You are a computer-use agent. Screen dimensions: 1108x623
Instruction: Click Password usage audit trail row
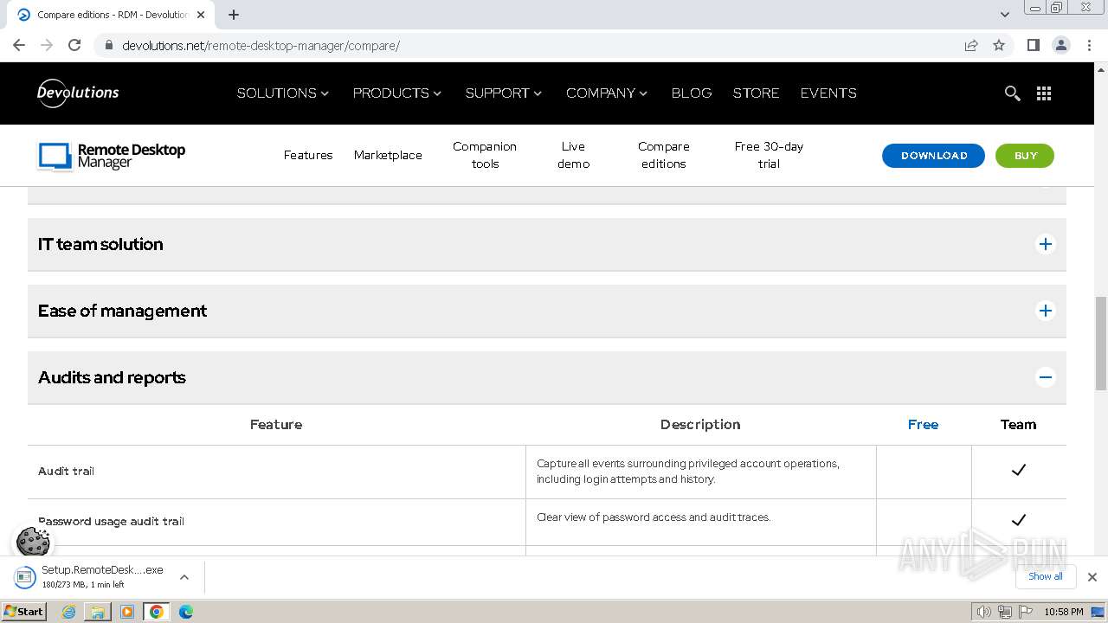tap(547, 522)
